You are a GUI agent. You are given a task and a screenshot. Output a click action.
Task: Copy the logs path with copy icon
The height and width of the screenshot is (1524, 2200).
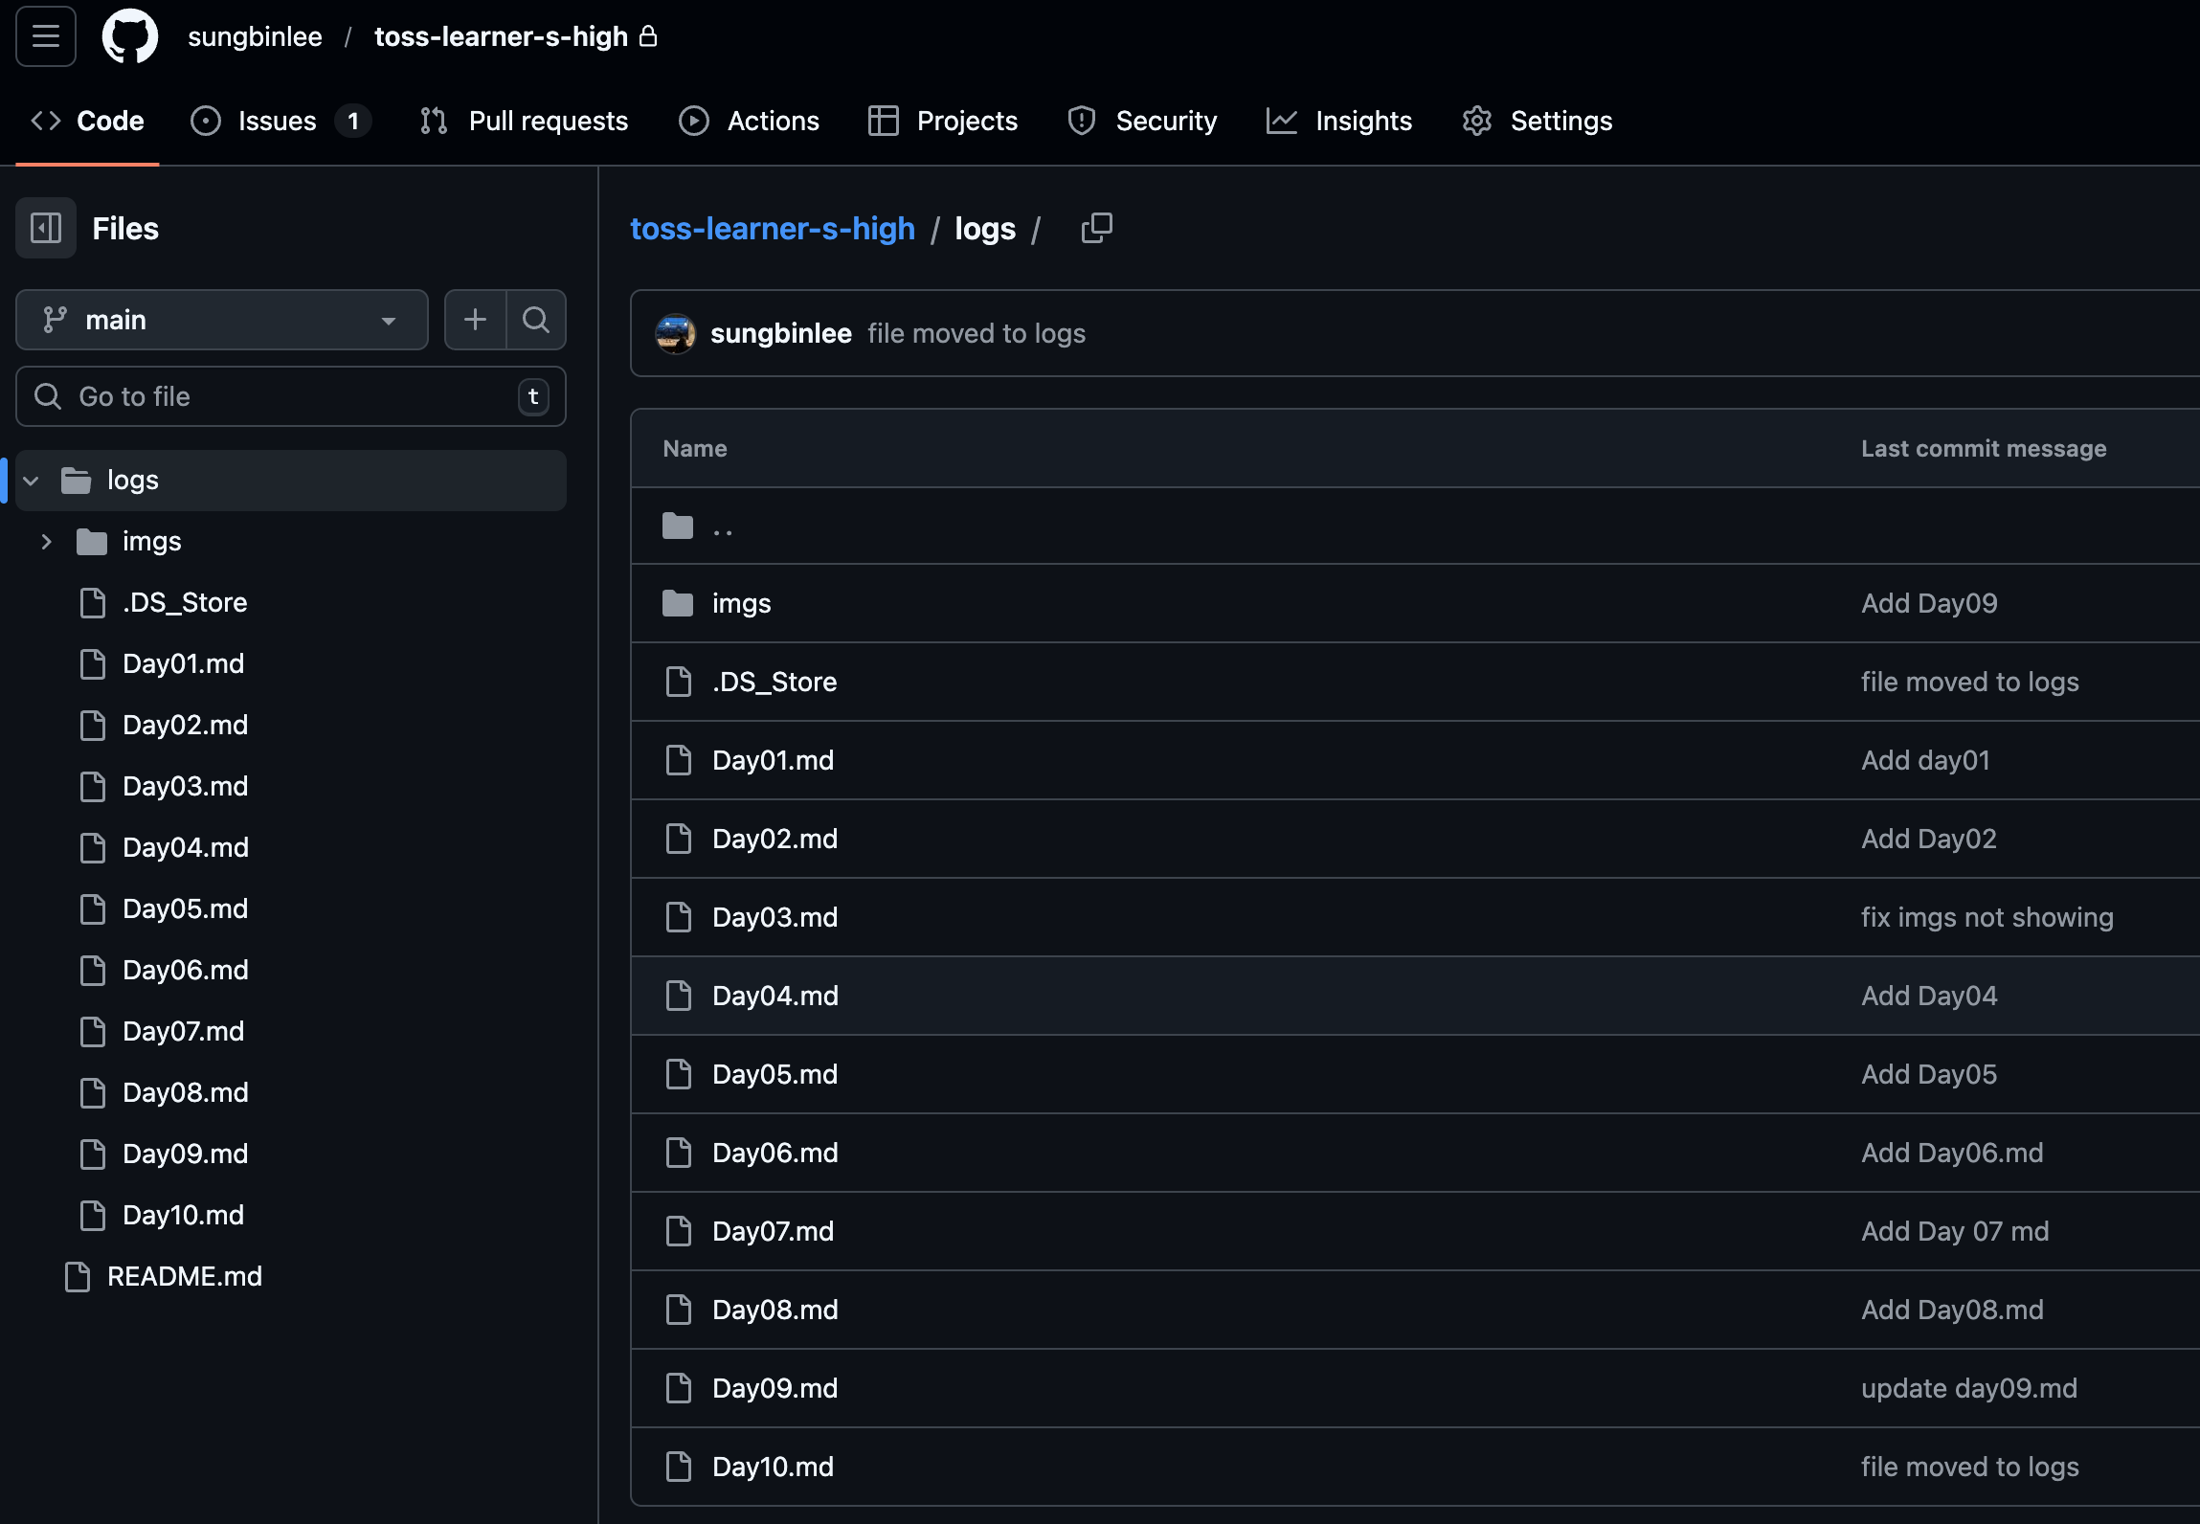(1096, 228)
